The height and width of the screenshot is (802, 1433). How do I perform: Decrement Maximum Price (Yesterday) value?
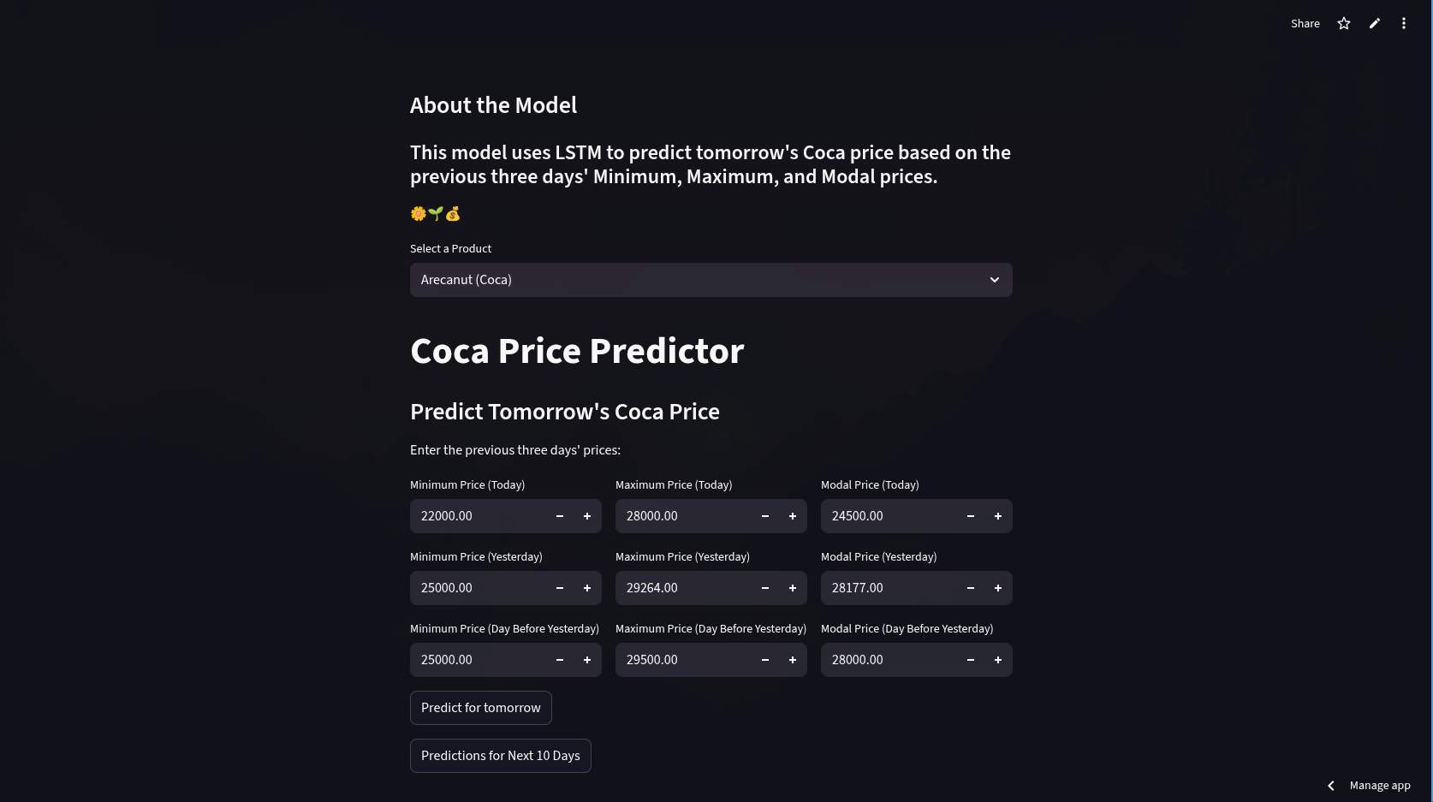(x=764, y=588)
